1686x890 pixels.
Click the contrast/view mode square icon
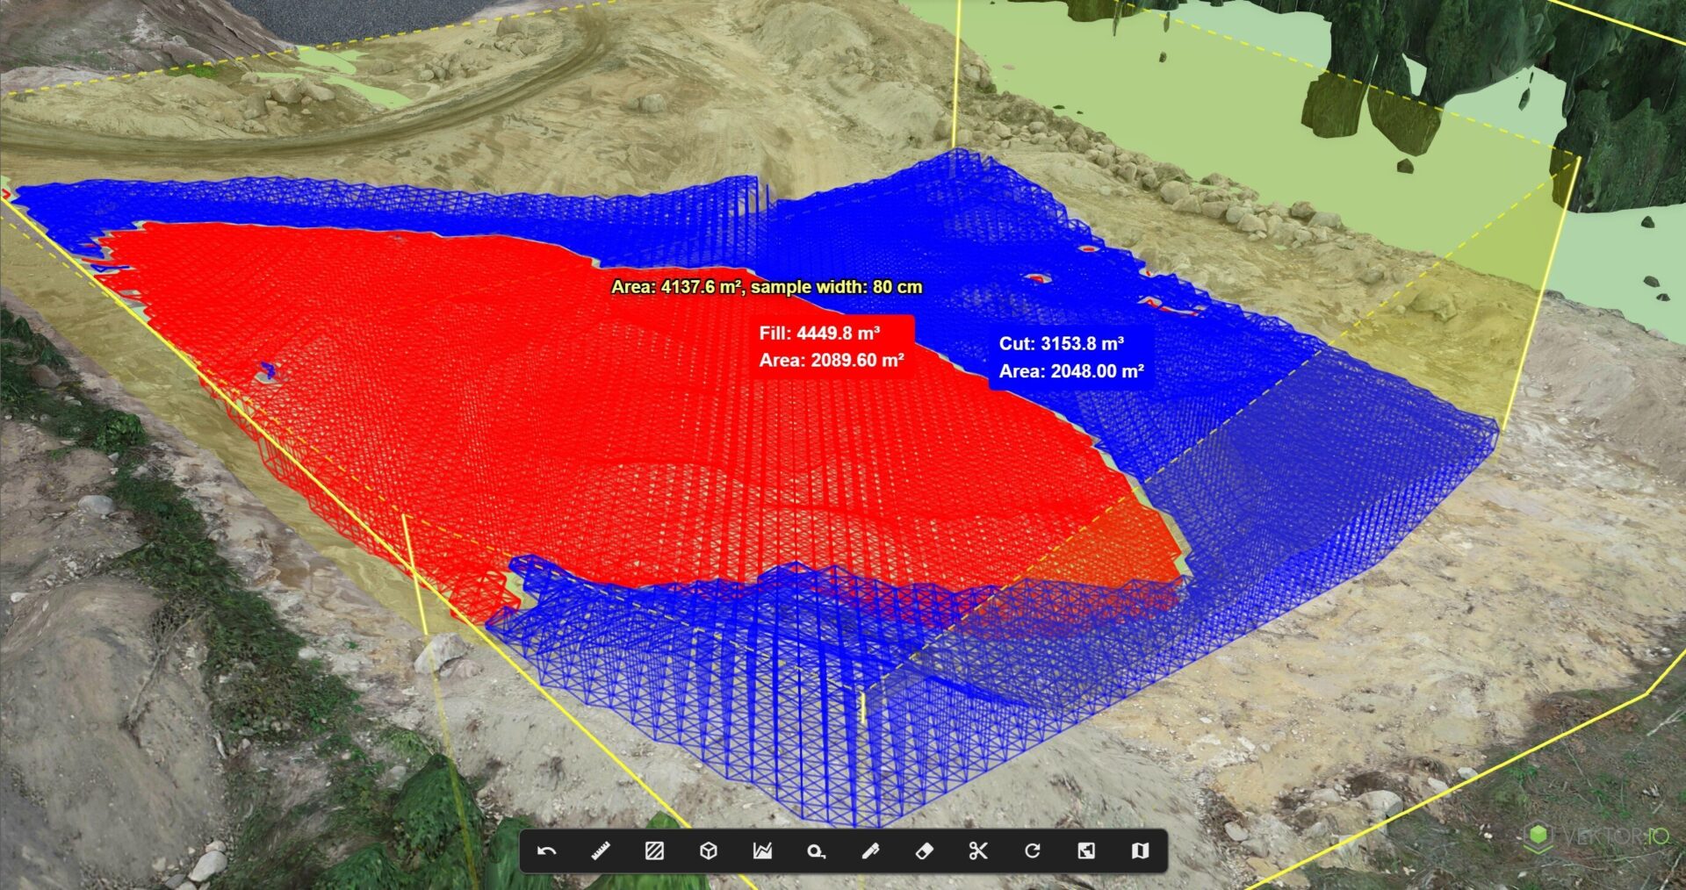click(x=1086, y=851)
